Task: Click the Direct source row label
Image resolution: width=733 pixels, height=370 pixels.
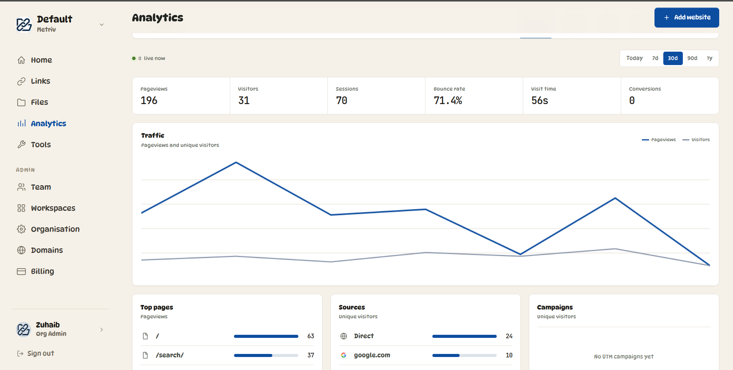Action: tap(364, 336)
